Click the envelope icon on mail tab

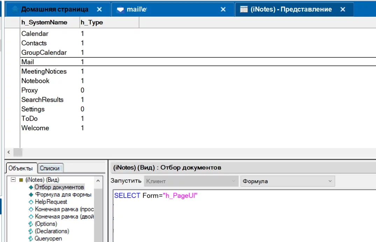[x=121, y=10]
